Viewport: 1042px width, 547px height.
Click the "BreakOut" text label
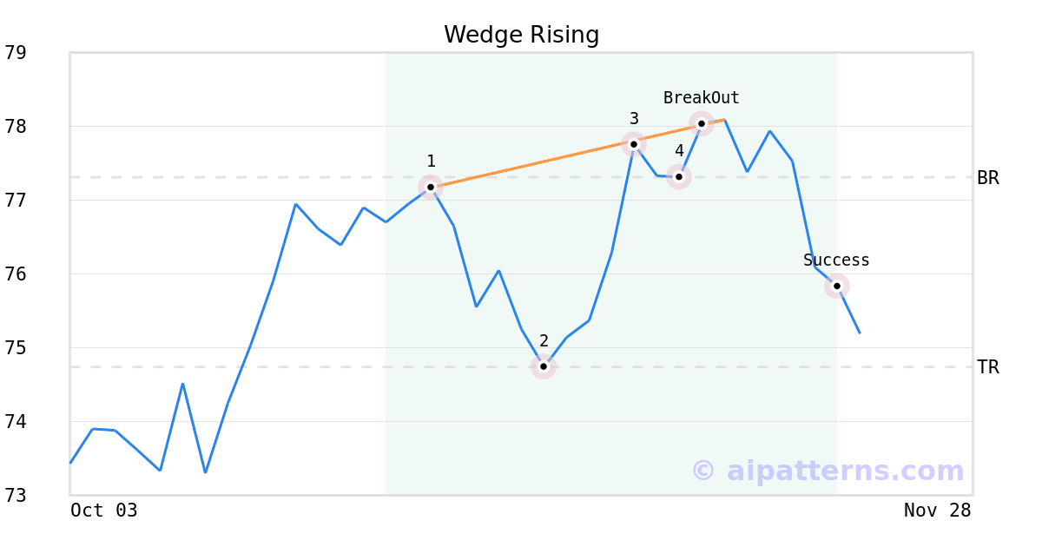[x=701, y=98]
